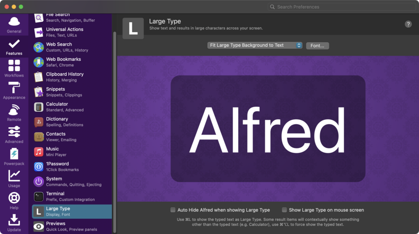
Task: Click the Snippets star icon
Action: (39, 92)
